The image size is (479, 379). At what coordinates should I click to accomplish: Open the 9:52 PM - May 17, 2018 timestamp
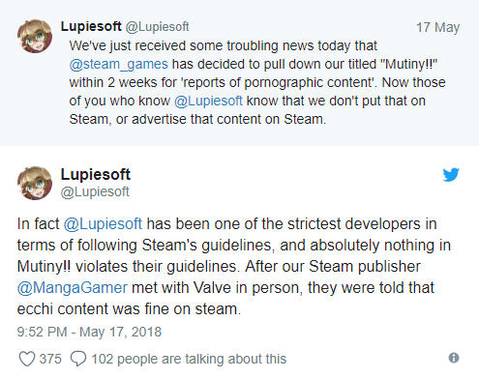pyautogui.click(x=89, y=332)
